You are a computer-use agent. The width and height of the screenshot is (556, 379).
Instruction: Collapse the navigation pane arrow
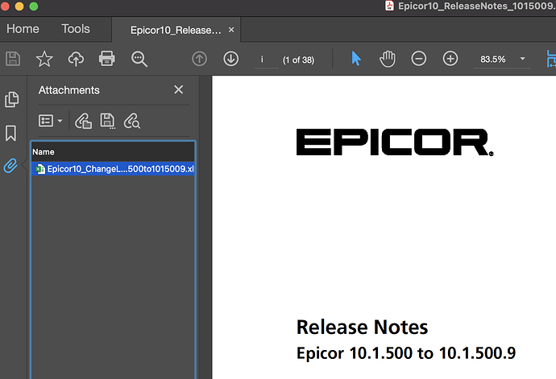tap(24, 165)
